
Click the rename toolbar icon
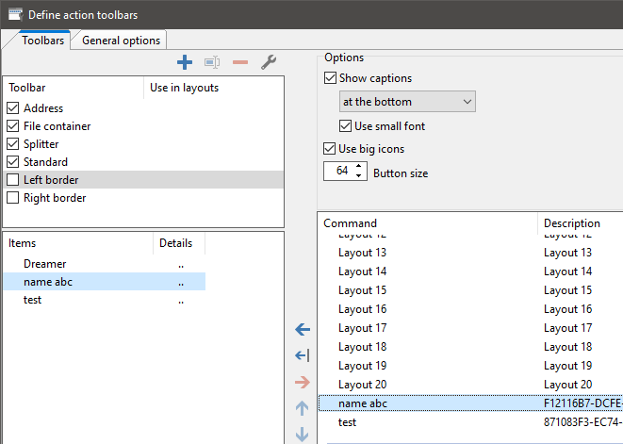[x=212, y=62]
